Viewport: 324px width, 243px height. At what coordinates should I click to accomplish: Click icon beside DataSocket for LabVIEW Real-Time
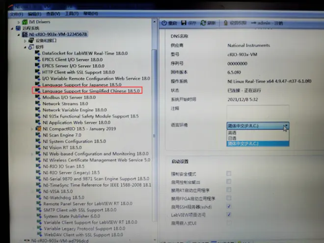[x=38, y=53]
